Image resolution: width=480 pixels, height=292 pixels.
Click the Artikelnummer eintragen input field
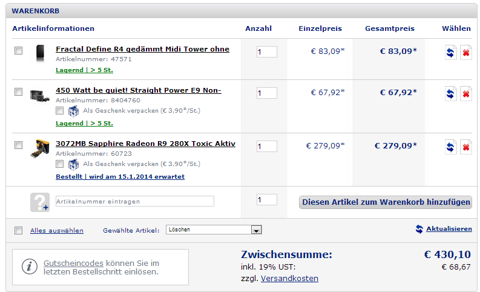[x=134, y=201]
